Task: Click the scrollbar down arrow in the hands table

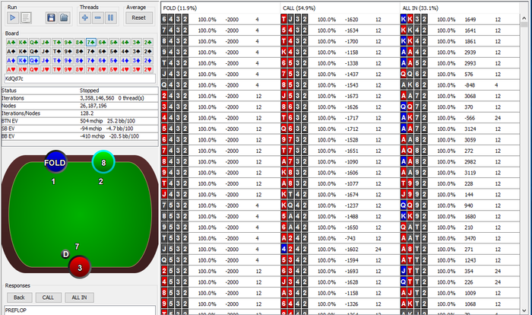Action: coord(524,310)
